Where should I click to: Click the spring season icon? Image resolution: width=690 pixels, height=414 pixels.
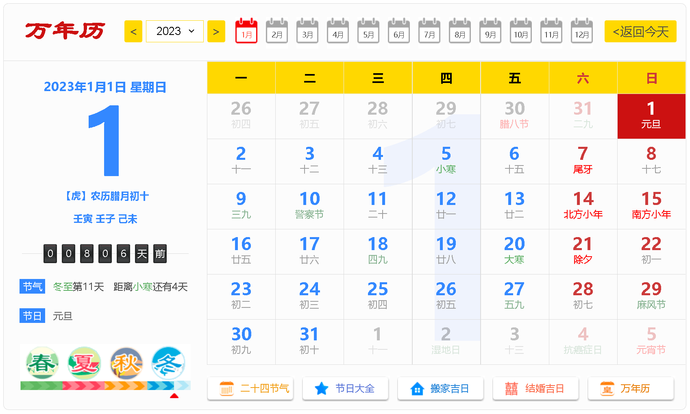tap(42, 363)
